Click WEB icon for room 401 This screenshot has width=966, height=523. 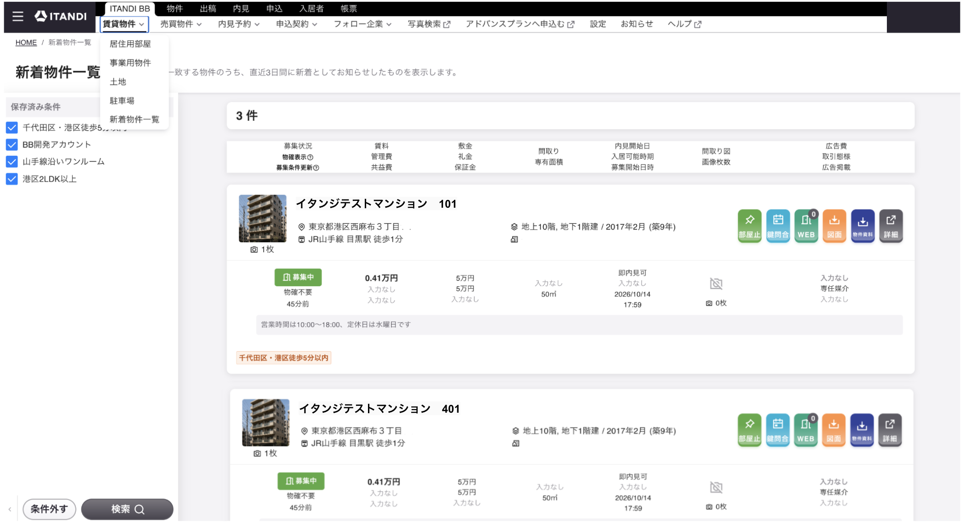coord(805,430)
